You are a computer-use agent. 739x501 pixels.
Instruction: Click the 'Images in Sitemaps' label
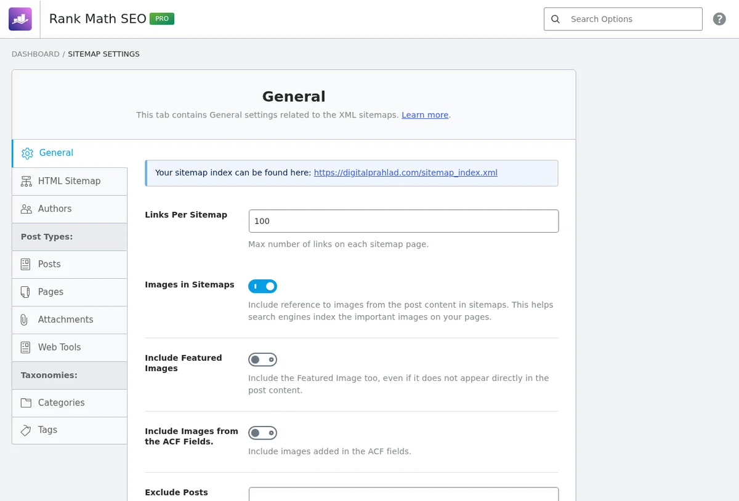[x=190, y=285]
